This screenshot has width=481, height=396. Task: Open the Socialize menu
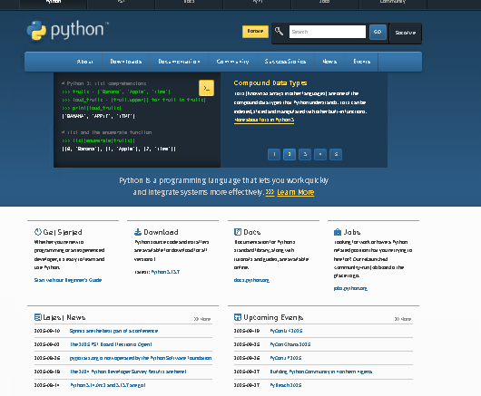pos(406,33)
